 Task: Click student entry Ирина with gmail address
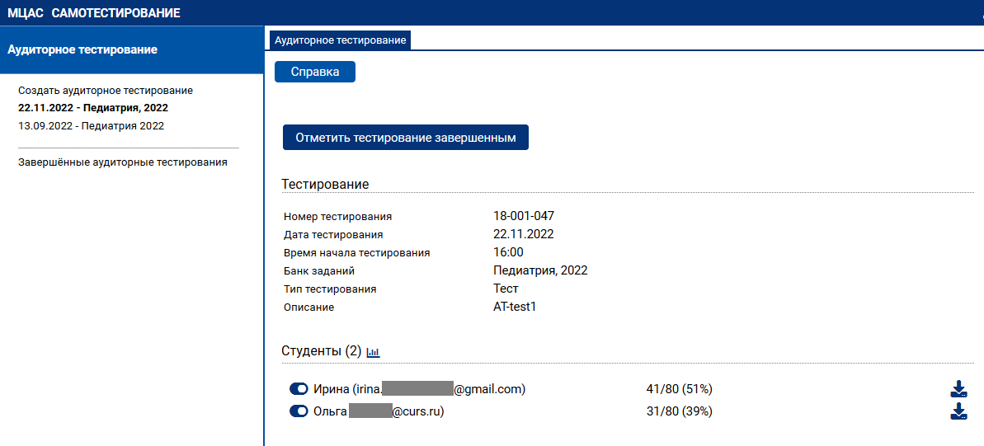[x=419, y=389]
